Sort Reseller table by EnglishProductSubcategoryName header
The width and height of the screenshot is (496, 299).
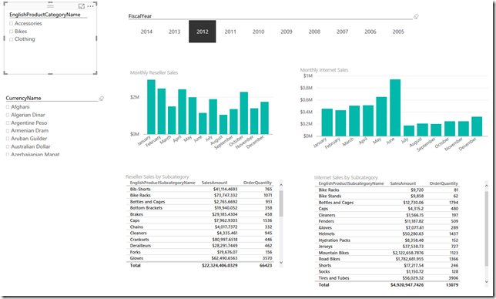pyautogui.click(x=163, y=183)
